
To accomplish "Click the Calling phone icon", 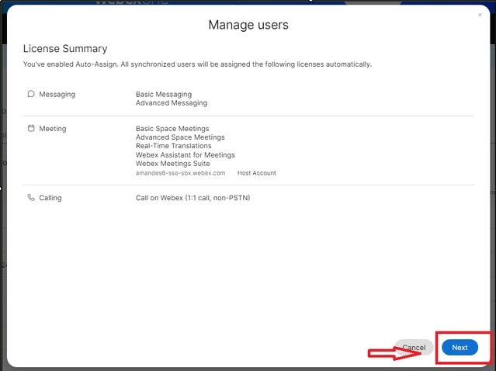I will (x=31, y=198).
